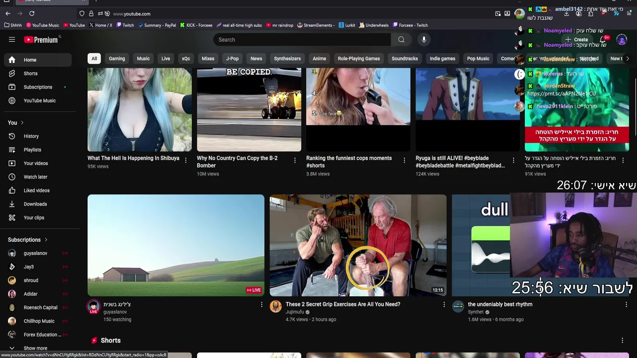Expand Show more subscriptions

pos(38,348)
